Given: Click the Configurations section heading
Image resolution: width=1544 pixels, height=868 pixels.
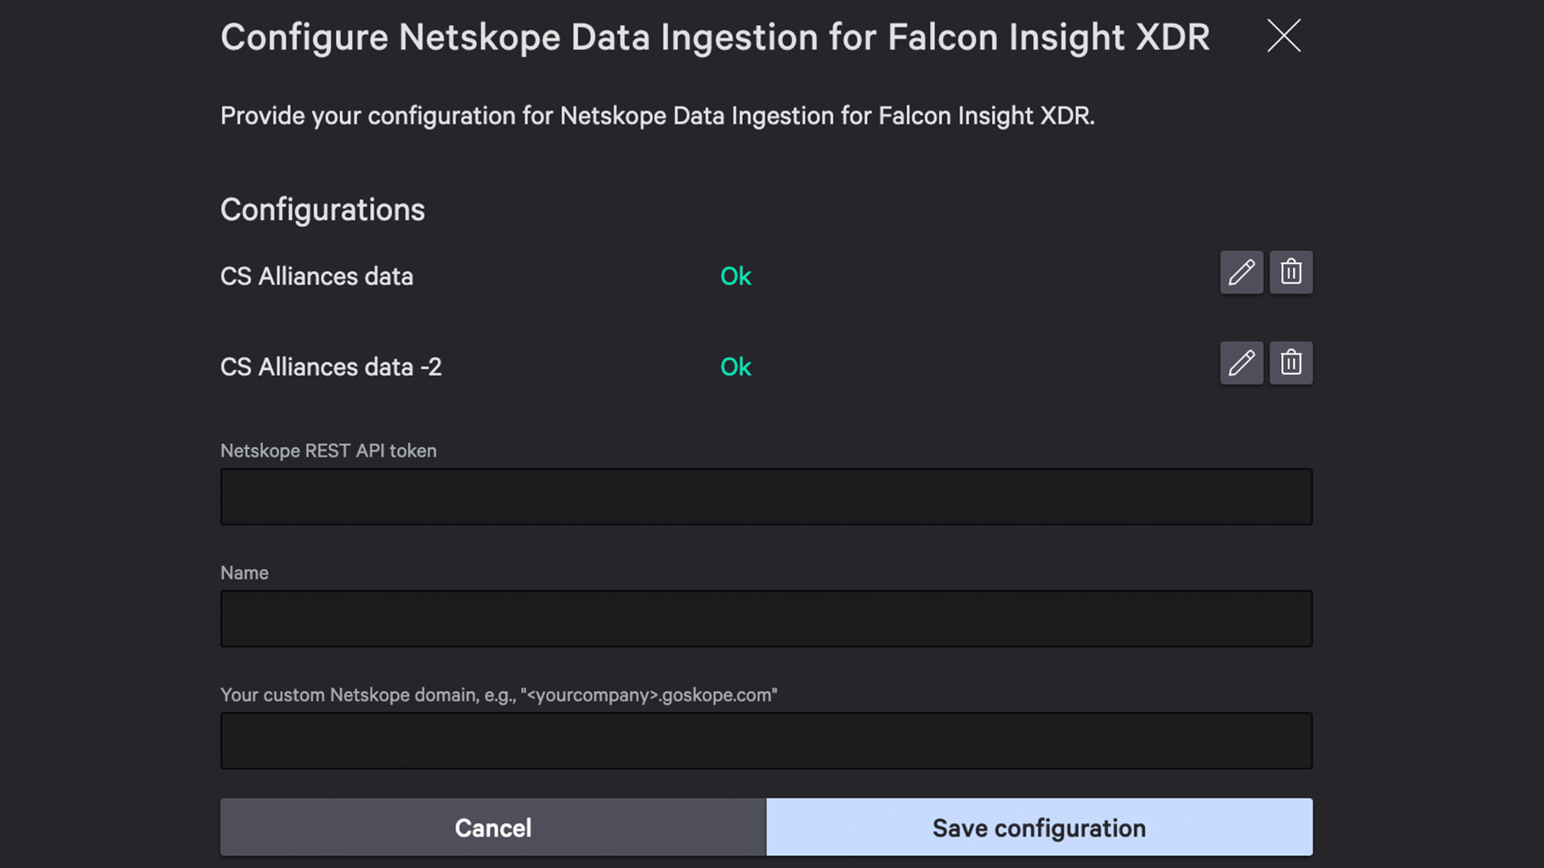Looking at the screenshot, I should 322,210.
